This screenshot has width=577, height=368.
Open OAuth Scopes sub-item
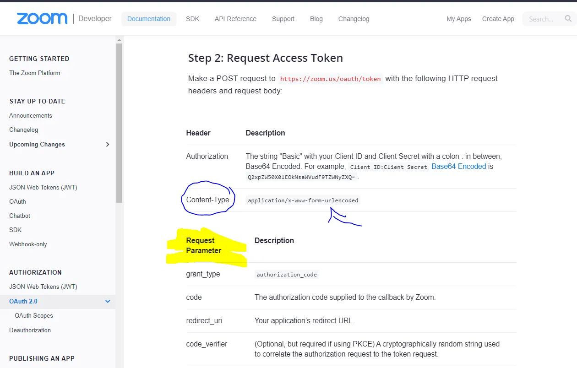34,315
